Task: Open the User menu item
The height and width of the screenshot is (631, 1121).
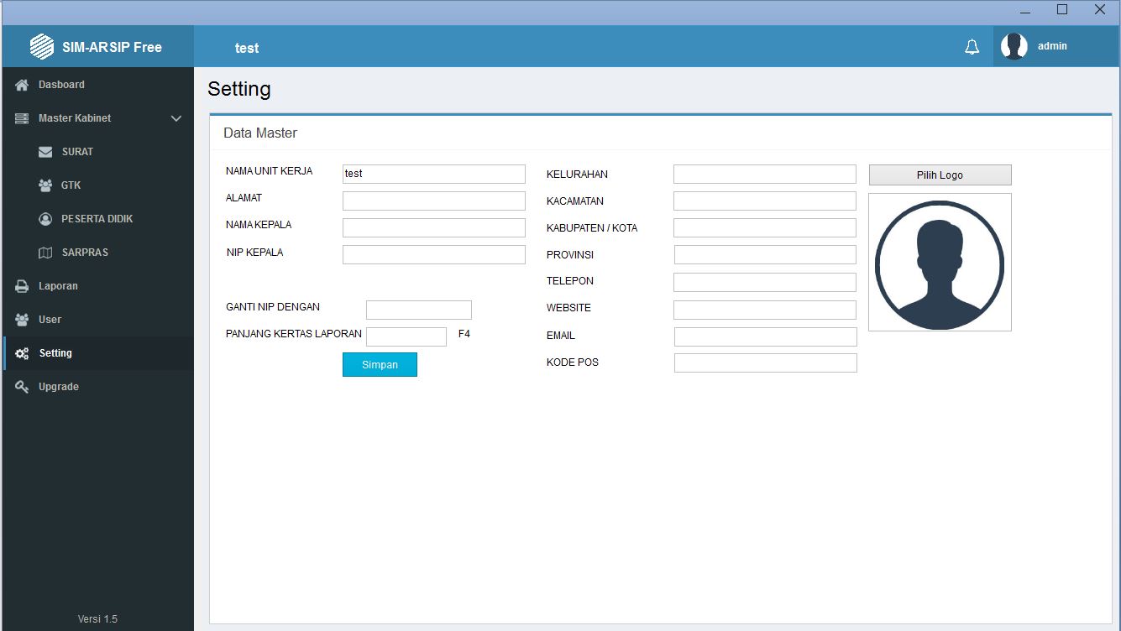Action: (50, 320)
